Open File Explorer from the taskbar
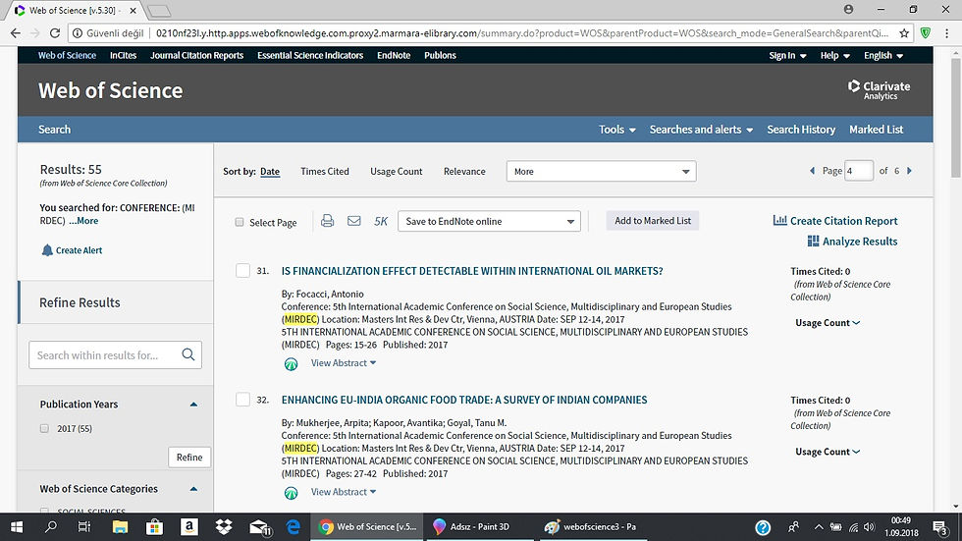The width and height of the screenshot is (962, 541). [x=120, y=527]
